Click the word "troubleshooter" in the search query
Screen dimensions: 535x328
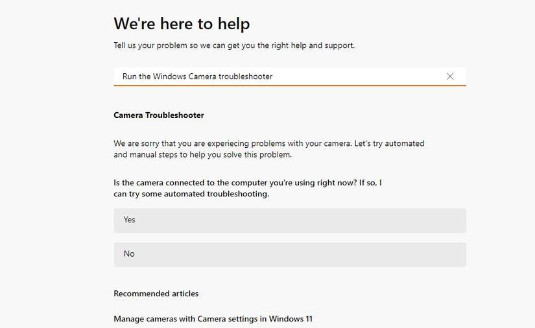pyautogui.click(x=245, y=76)
